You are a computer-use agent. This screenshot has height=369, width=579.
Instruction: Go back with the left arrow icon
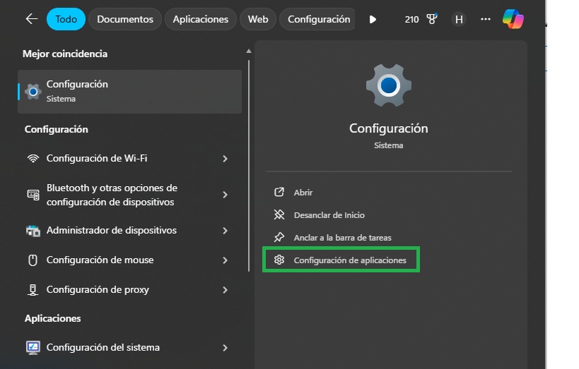coord(32,19)
